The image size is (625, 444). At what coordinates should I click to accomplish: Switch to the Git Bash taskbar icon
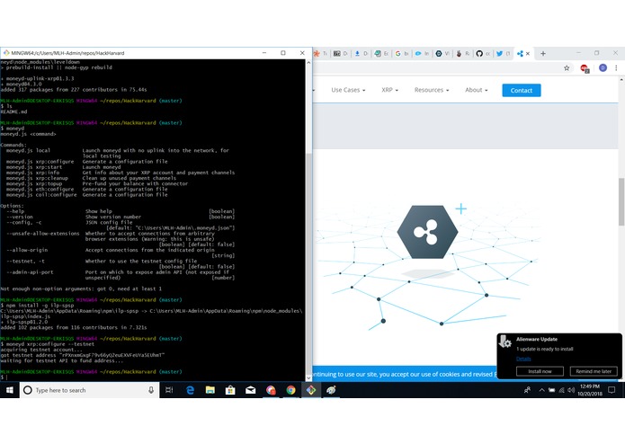(x=311, y=390)
